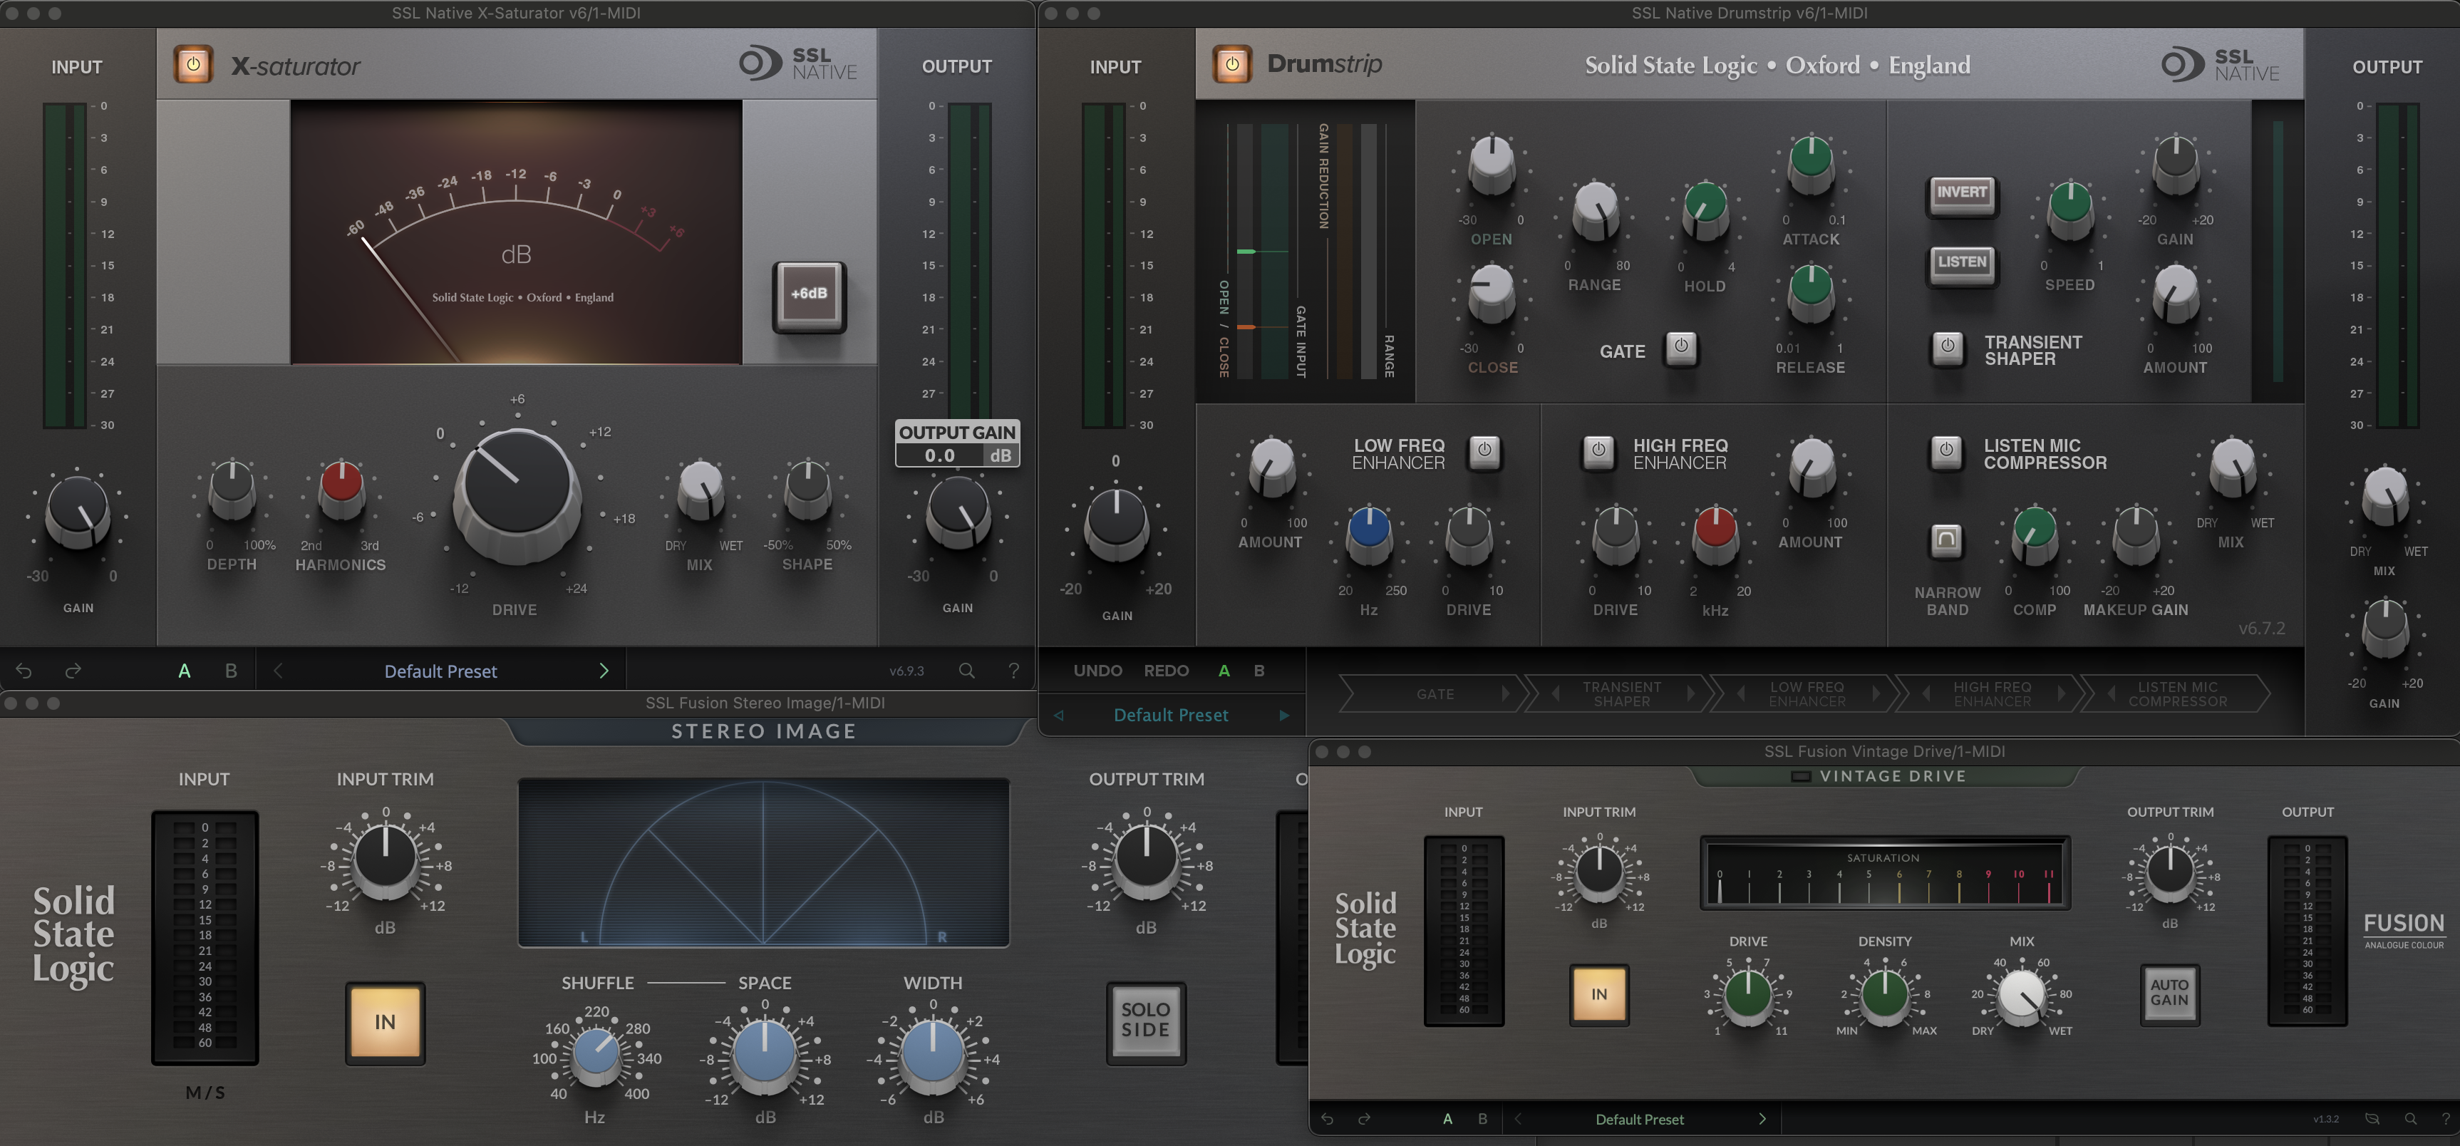
Task: Click the stereo image vectorscope display
Action: click(763, 863)
